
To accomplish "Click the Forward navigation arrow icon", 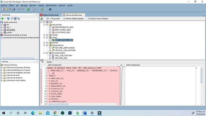I will pos(34,9).
